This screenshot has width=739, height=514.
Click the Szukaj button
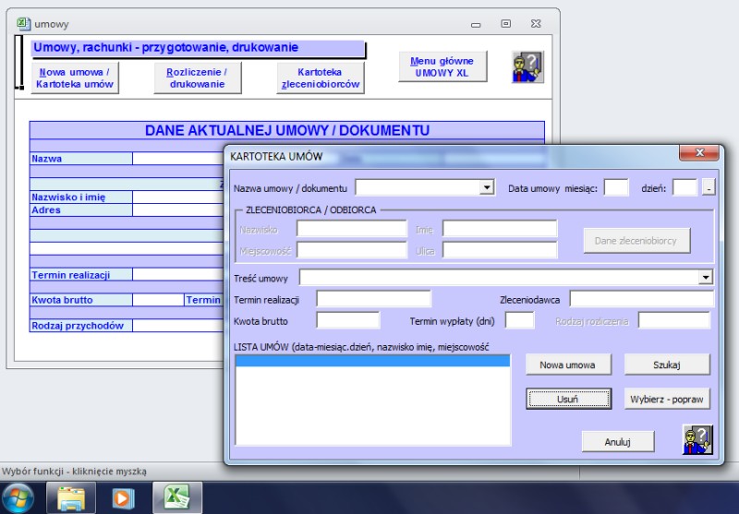(x=666, y=365)
